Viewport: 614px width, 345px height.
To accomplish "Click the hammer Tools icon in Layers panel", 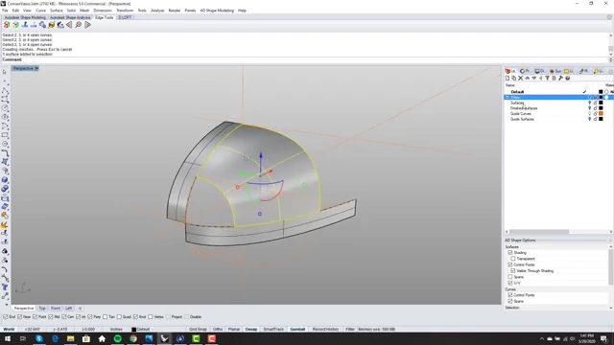I will coord(560,79).
